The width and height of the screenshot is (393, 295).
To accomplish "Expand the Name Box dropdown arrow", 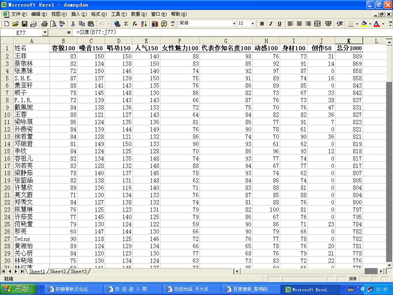I will point(45,33).
